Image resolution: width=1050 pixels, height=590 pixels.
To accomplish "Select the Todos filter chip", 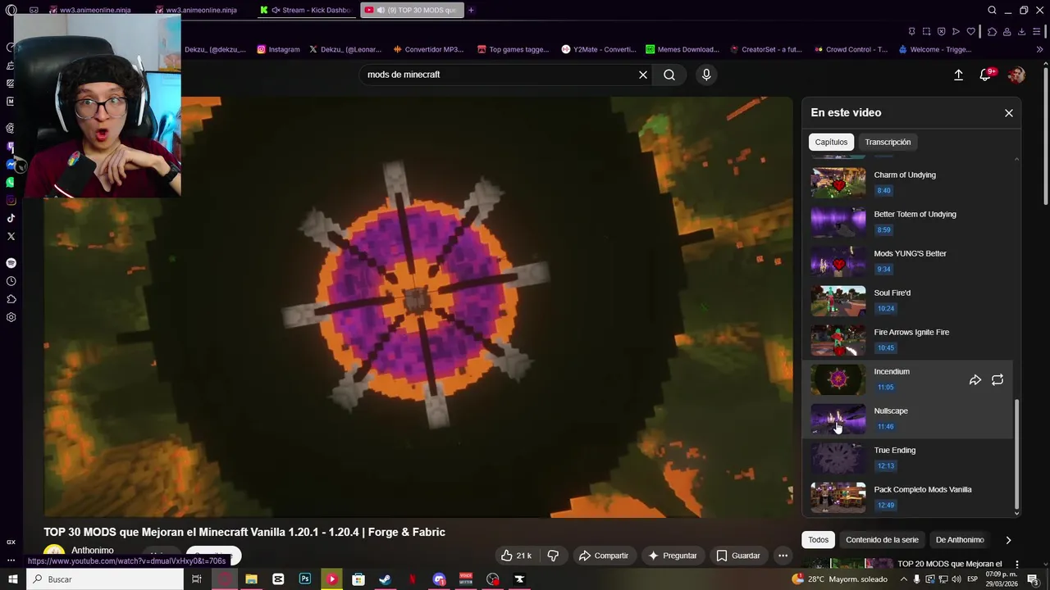I will pos(819,540).
